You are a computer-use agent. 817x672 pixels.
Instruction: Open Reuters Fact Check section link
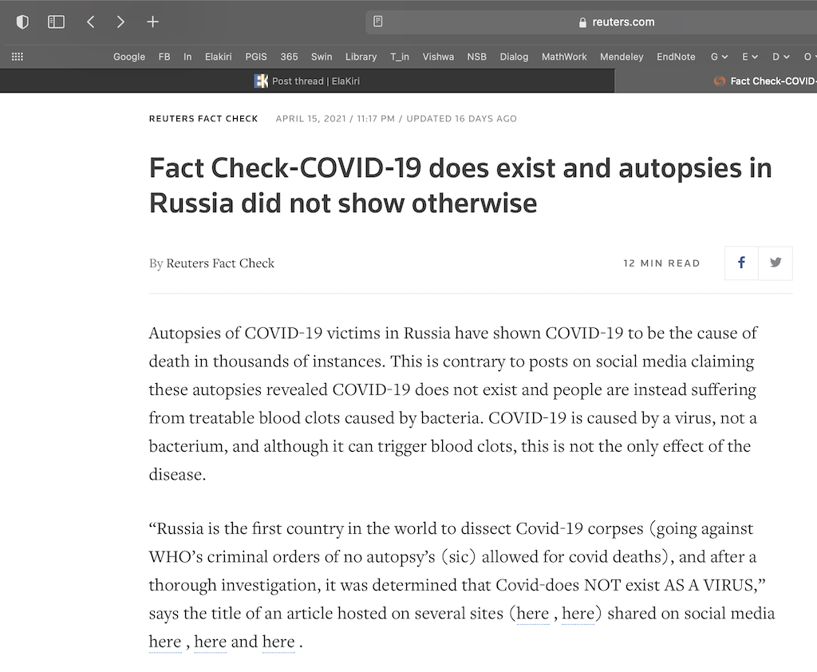tap(203, 118)
